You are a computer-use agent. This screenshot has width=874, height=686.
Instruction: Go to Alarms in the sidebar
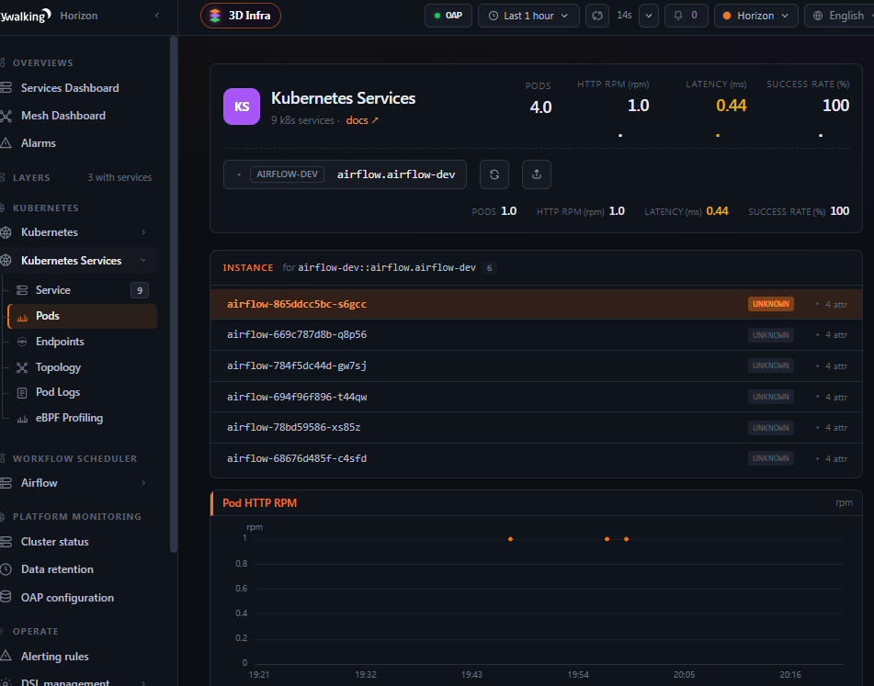[x=38, y=143]
